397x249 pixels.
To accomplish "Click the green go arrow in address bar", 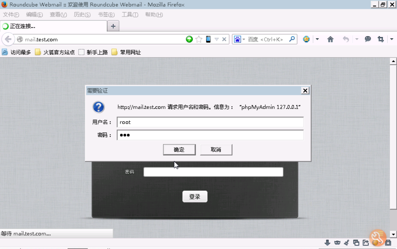I will (x=189, y=39).
